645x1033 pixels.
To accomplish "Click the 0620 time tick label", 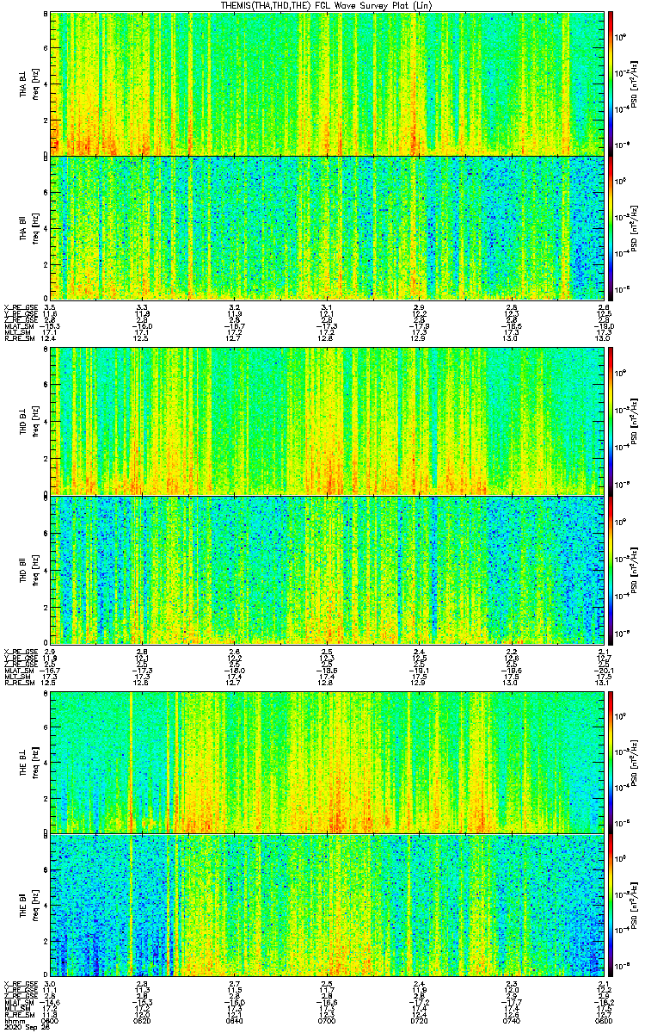I will pyautogui.click(x=143, y=1020).
